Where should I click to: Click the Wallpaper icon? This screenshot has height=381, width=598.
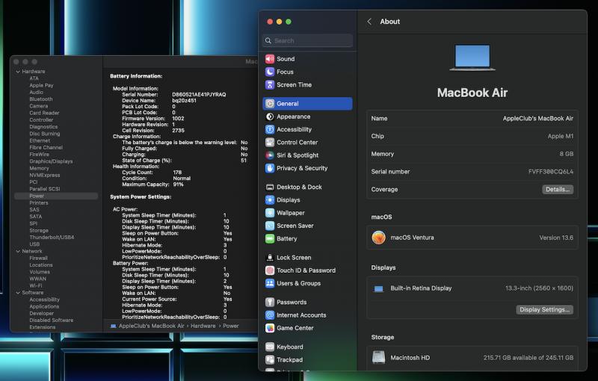point(270,213)
